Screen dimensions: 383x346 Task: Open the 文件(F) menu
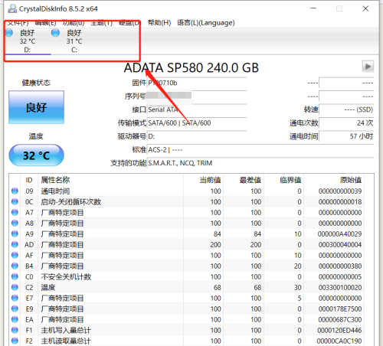(18, 23)
